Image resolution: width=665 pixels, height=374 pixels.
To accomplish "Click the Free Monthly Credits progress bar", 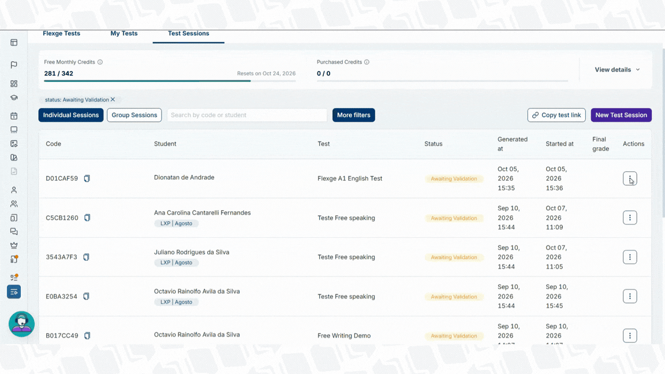I will click(x=170, y=81).
